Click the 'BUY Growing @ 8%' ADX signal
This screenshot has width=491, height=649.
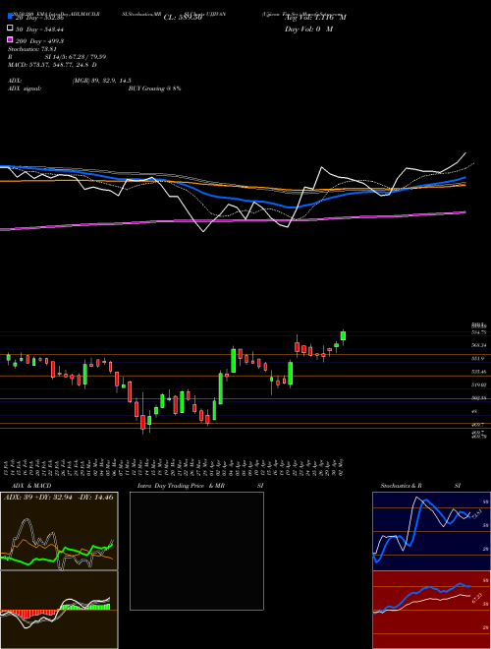tap(154, 88)
